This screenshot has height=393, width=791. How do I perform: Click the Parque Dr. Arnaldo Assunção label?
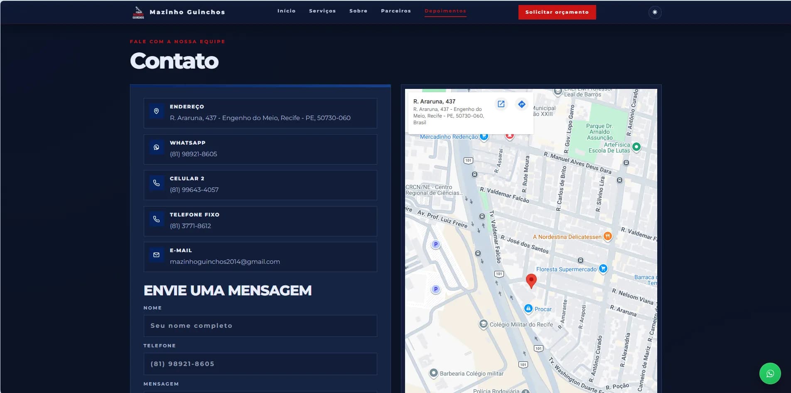(599, 132)
